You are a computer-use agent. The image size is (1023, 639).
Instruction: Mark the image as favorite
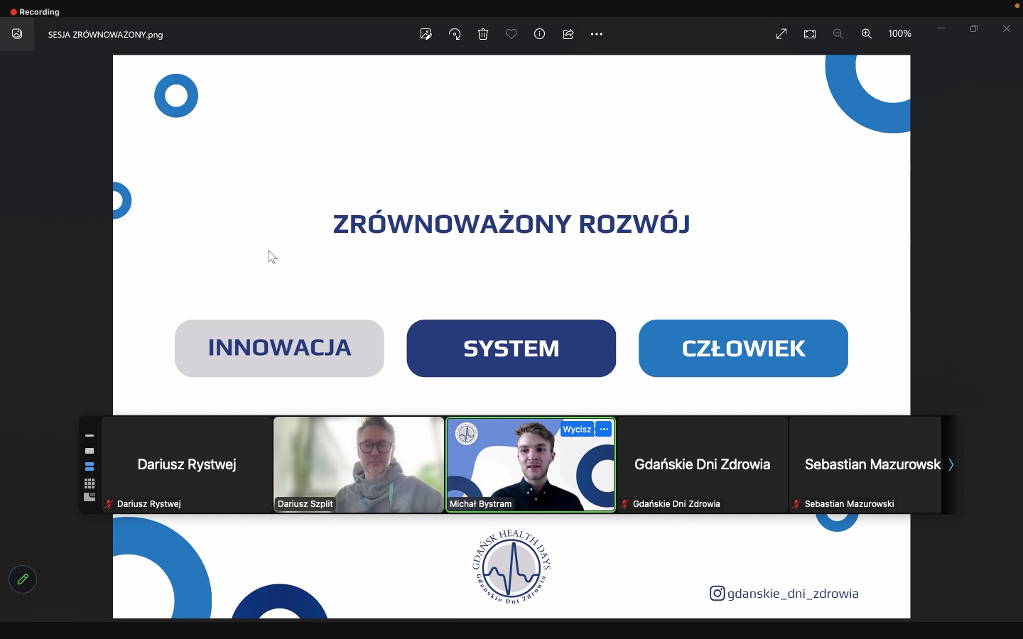(511, 34)
